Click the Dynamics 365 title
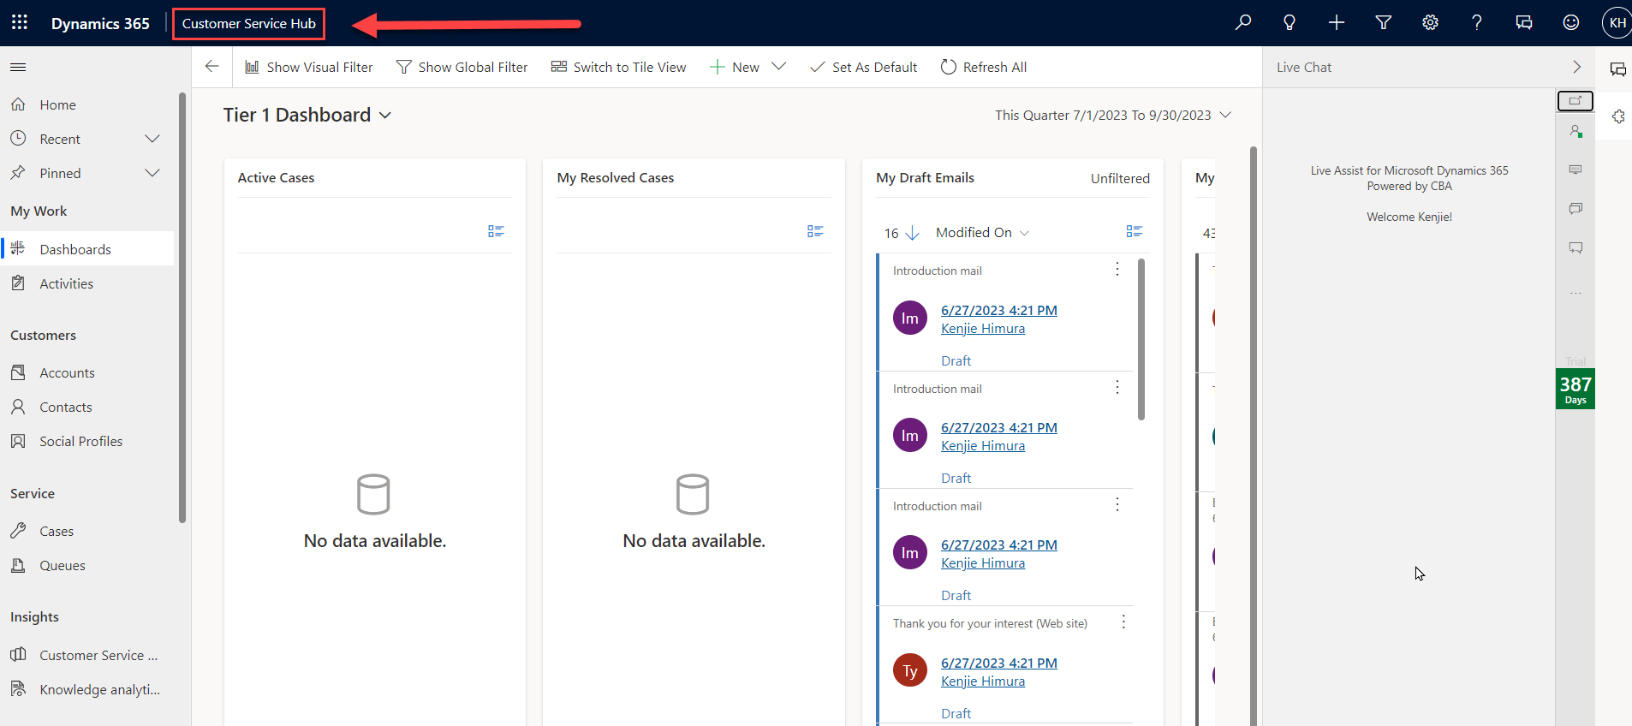This screenshot has width=1632, height=726. click(100, 23)
